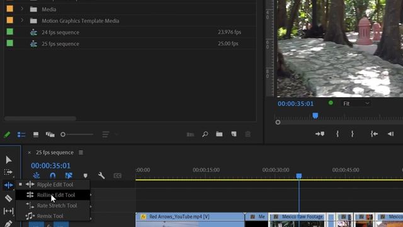
Task: Click the timeline playhead handle
Action: [298, 176]
